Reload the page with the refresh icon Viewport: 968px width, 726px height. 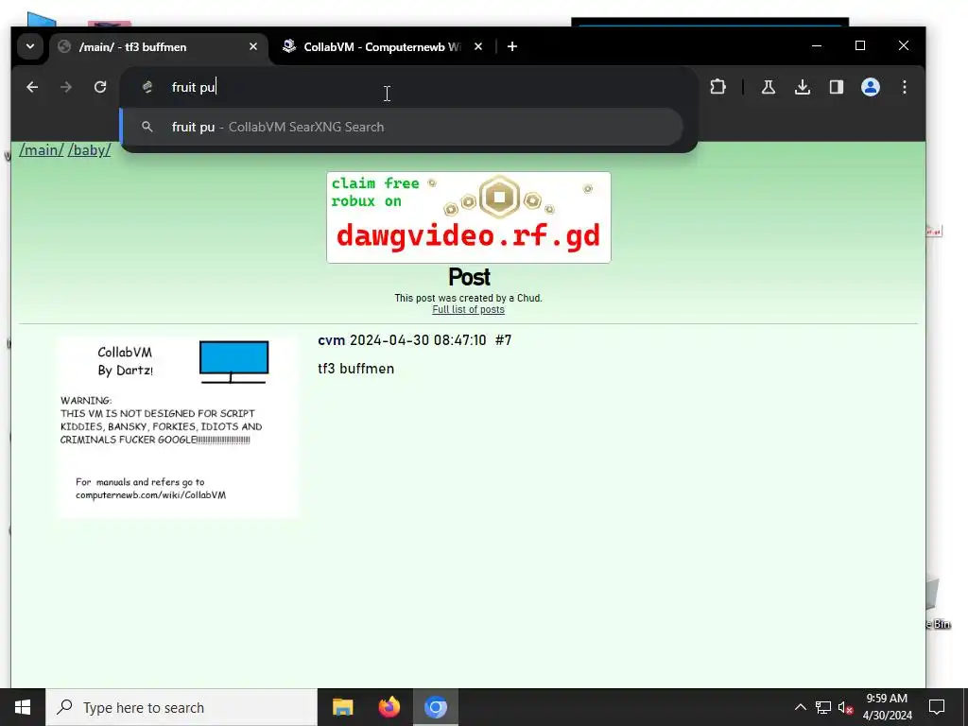pyautogui.click(x=100, y=87)
